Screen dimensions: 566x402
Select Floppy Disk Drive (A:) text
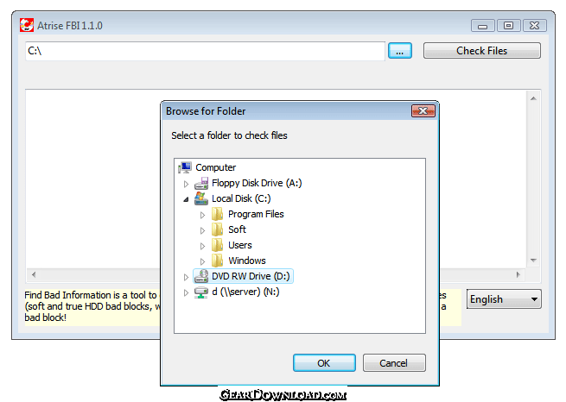click(x=257, y=183)
